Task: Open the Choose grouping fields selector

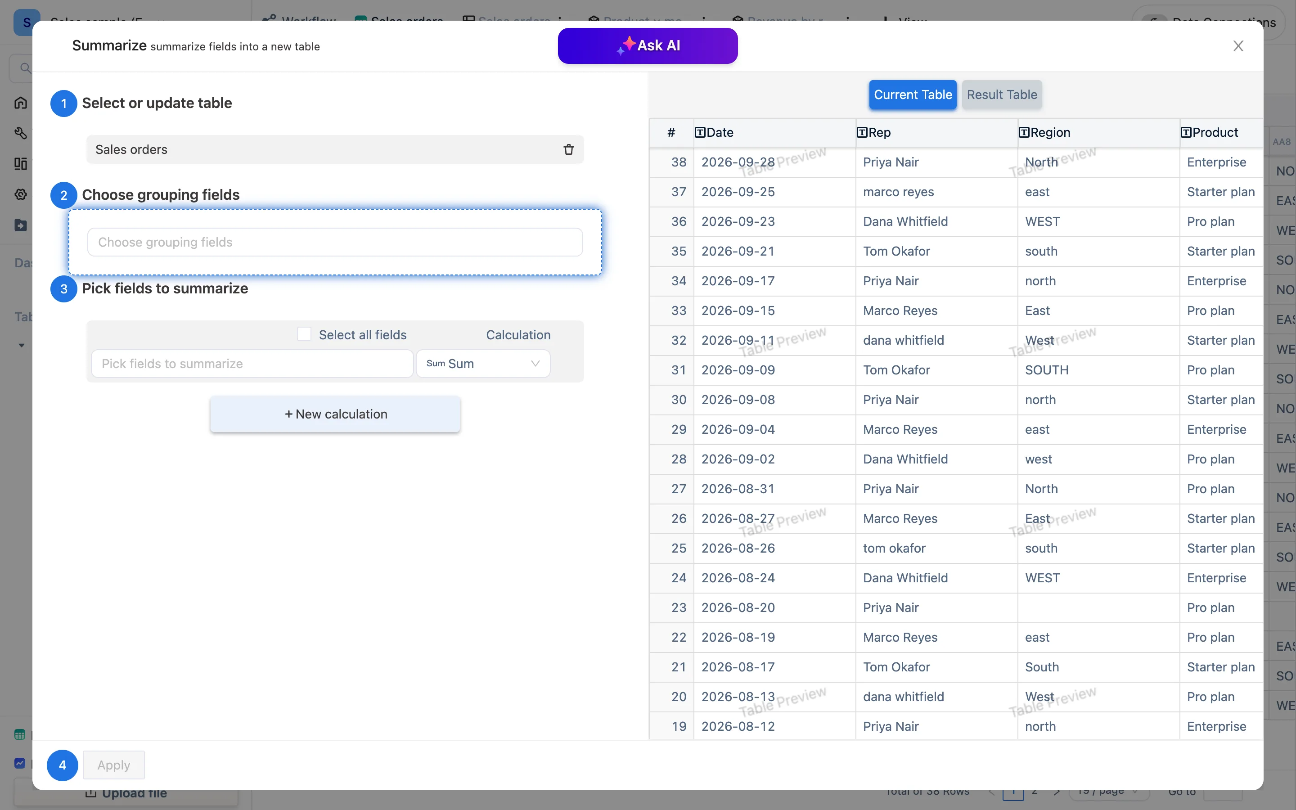Action: point(335,242)
